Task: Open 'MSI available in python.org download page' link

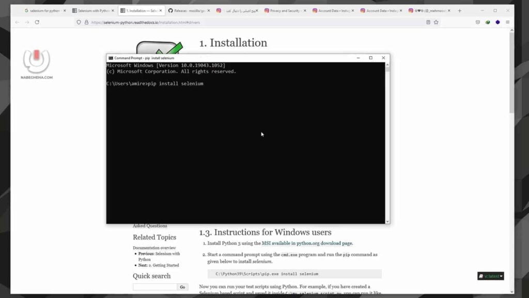Action: click(x=307, y=243)
